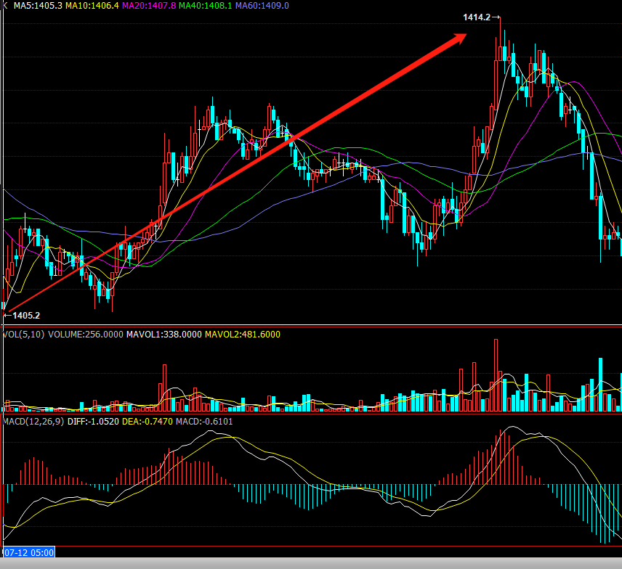
Task: Click the MA20:1407.8 indicator label
Action: (149, 6)
